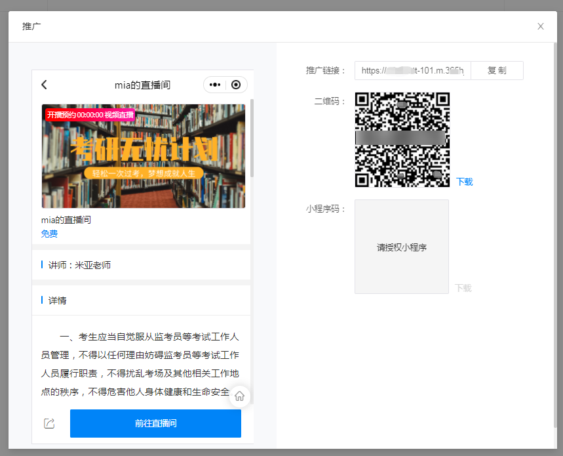
Task: Click the 免费 price label
Action: tap(49, 234)
